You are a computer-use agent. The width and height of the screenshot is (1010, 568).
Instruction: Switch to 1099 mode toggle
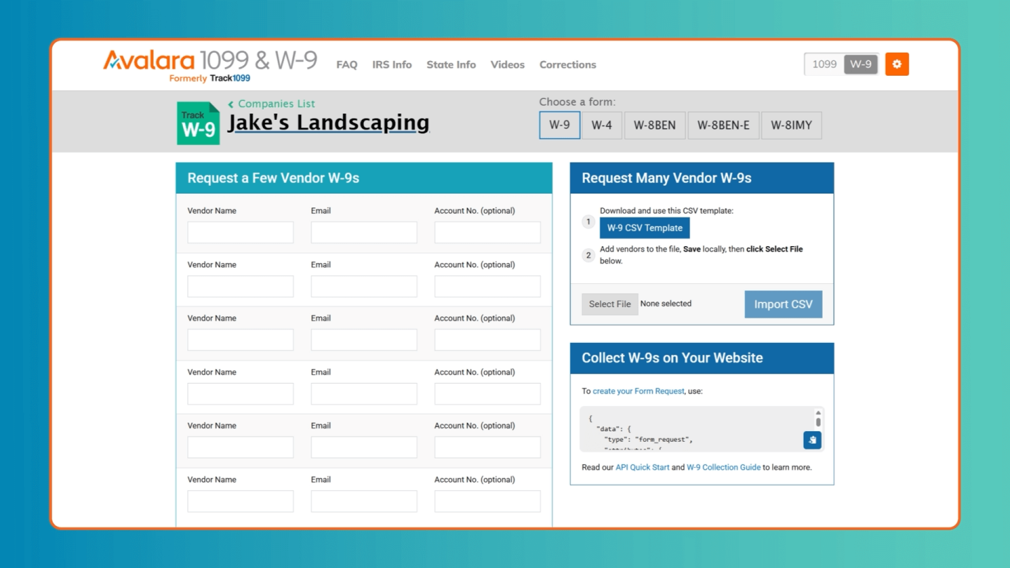point(824,64)
